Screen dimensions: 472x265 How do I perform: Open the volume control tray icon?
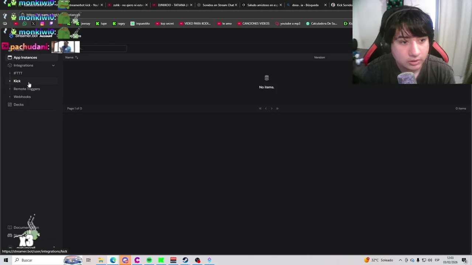coord(430,260)
